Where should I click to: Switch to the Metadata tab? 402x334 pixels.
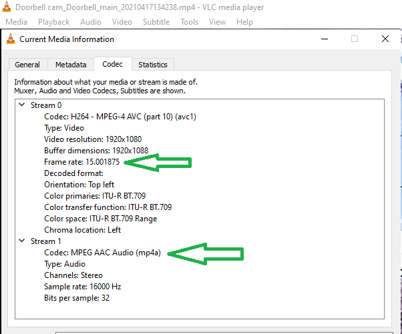pyautogui.click(x=71, y=65)
